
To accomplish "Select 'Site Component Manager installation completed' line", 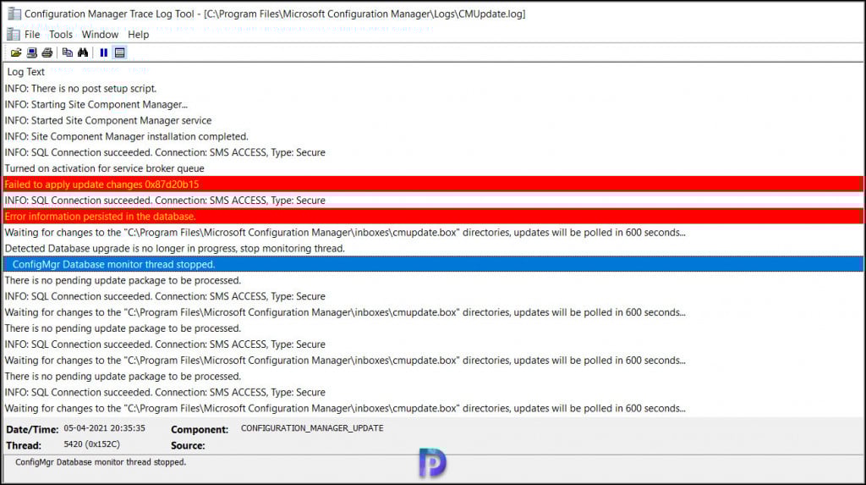I will pyautogui.click(x=433, y=136).
